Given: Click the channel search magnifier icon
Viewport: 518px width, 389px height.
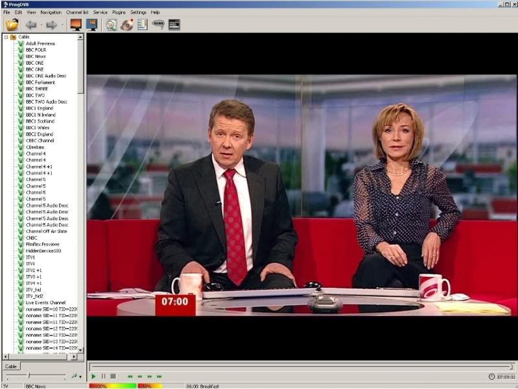Looking at the screenshot, I should [x=112, y=25].
